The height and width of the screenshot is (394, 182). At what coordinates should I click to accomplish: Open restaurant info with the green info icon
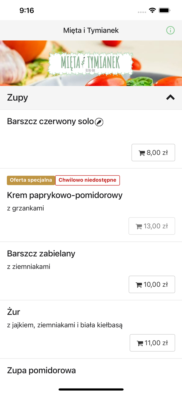tap(170, 30)
